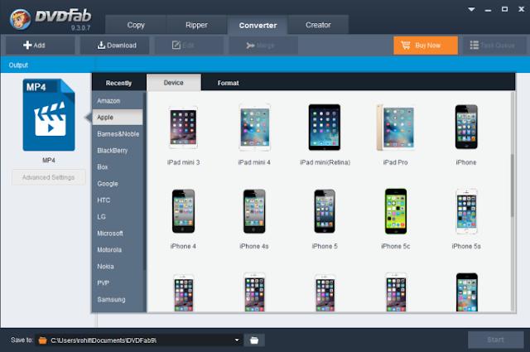
Task: Select Box in the brand list
Action: click(x=118, y=167)
